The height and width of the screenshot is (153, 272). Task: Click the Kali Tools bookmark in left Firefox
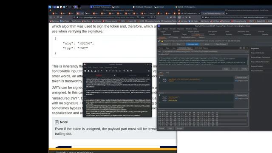(65, 21)
